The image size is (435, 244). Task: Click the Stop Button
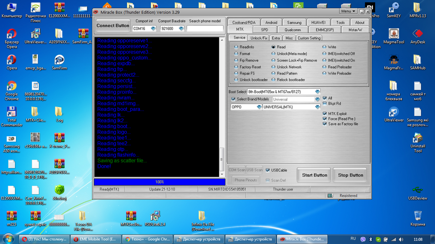pyautogui.click(x=351, y=175)
